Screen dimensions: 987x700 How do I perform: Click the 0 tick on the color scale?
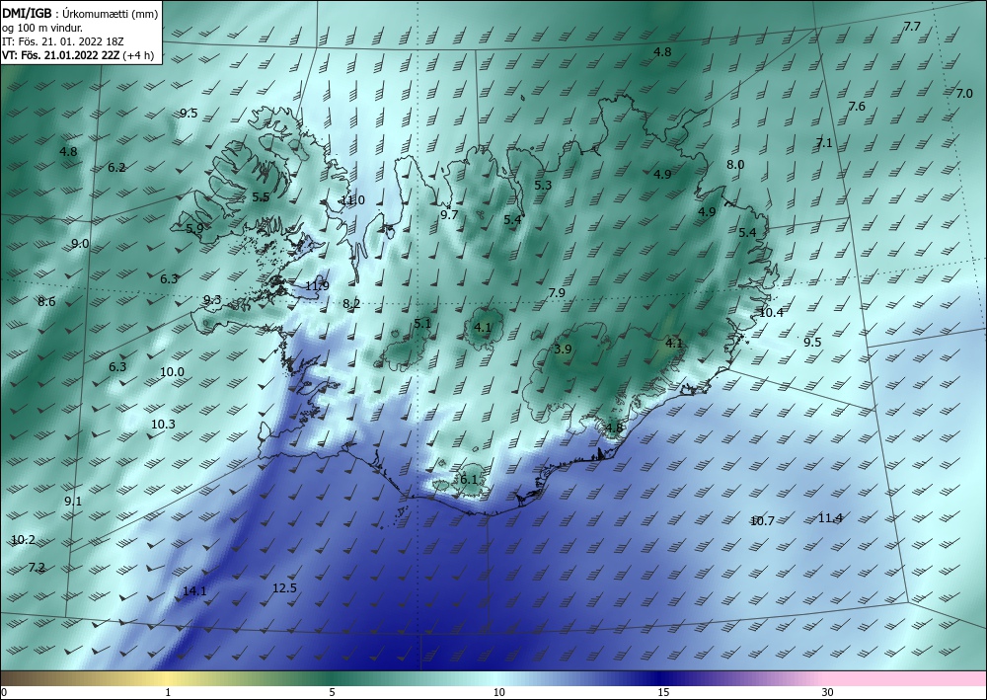pos(4,693)
